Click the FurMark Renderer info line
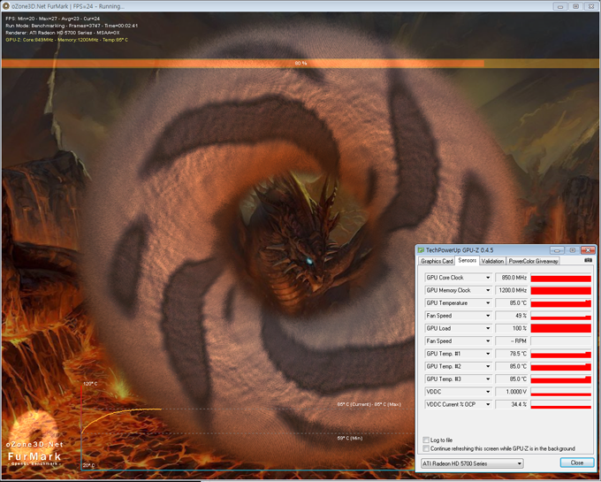This screenshot has height=482, width=601. click(63, 33)
